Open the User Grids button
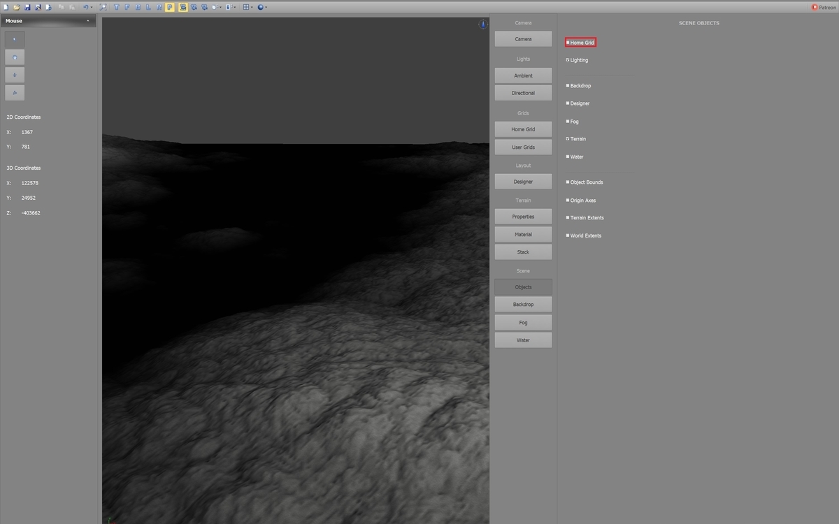The width and height of the screenshot is (839, 524). click(523, 147)
